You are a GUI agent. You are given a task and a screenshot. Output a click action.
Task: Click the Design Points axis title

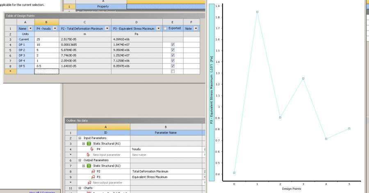pyautogui.click(x=292, y=189)
